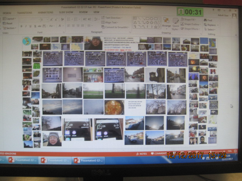The image size is (242, 181).
Task: Select the Oval shape in gallery
Action: 152,18
